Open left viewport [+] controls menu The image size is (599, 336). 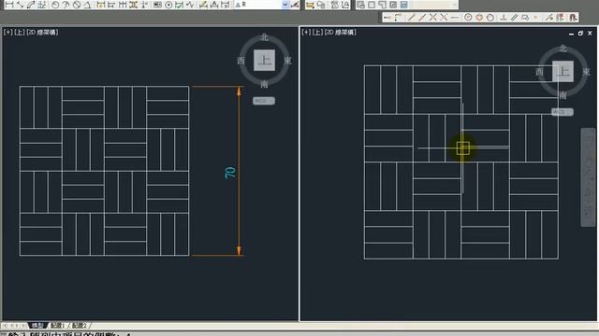point(8,33)
